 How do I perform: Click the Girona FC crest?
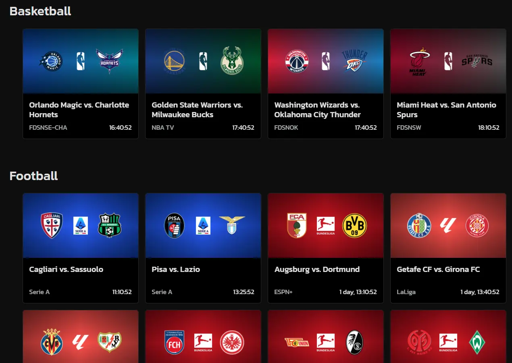[x=477, y=226]
